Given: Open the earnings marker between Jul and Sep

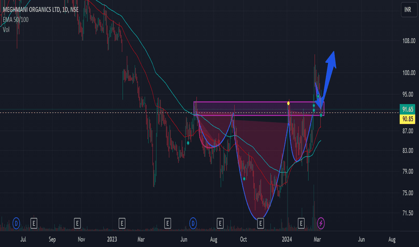Looking at the screenshot, I should [34, 223].
